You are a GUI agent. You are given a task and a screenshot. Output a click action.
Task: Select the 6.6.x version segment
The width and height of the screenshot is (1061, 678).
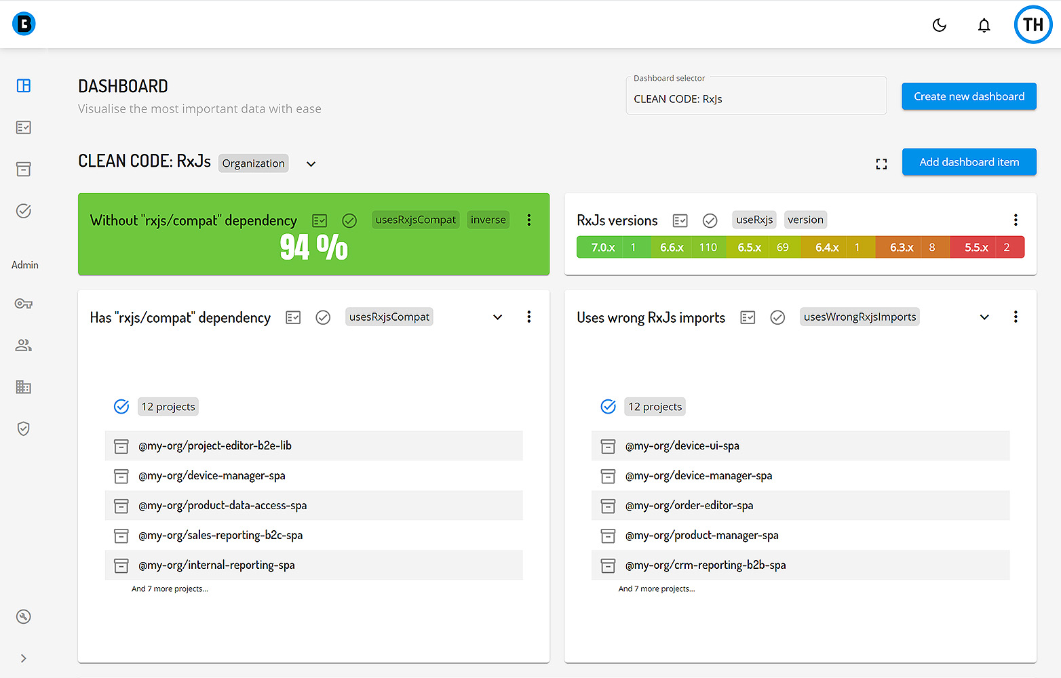(x=688, y=247)
